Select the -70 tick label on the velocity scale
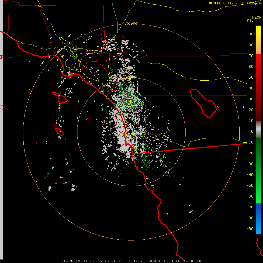This screenshot has width=263, height=263. 250,207
